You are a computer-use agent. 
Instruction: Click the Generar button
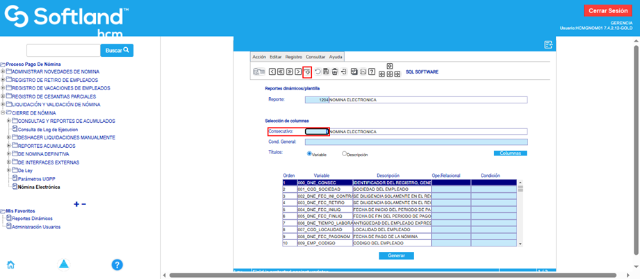click(x=396, y=255)
